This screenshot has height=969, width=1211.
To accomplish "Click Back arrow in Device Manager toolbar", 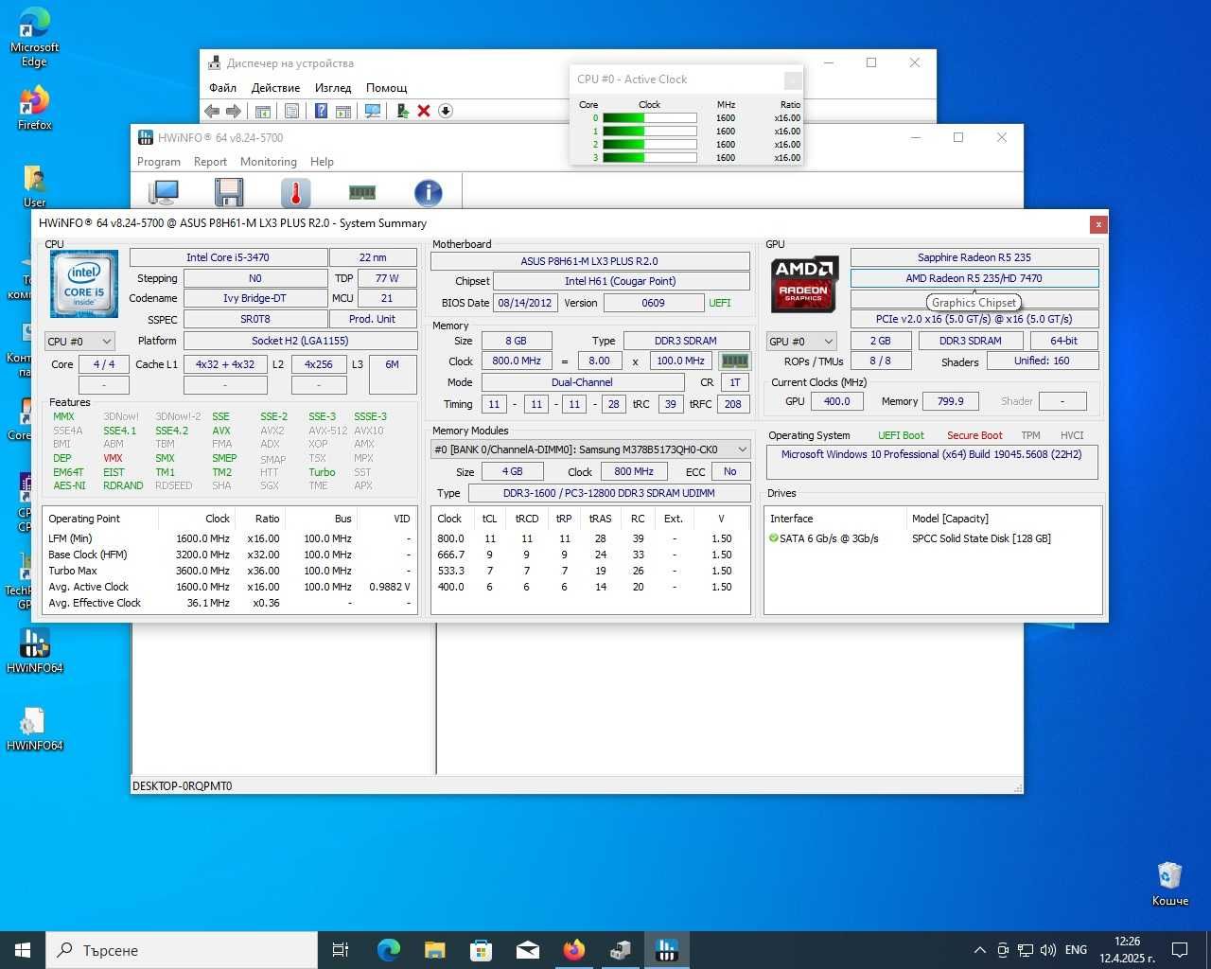I will 212,111.
